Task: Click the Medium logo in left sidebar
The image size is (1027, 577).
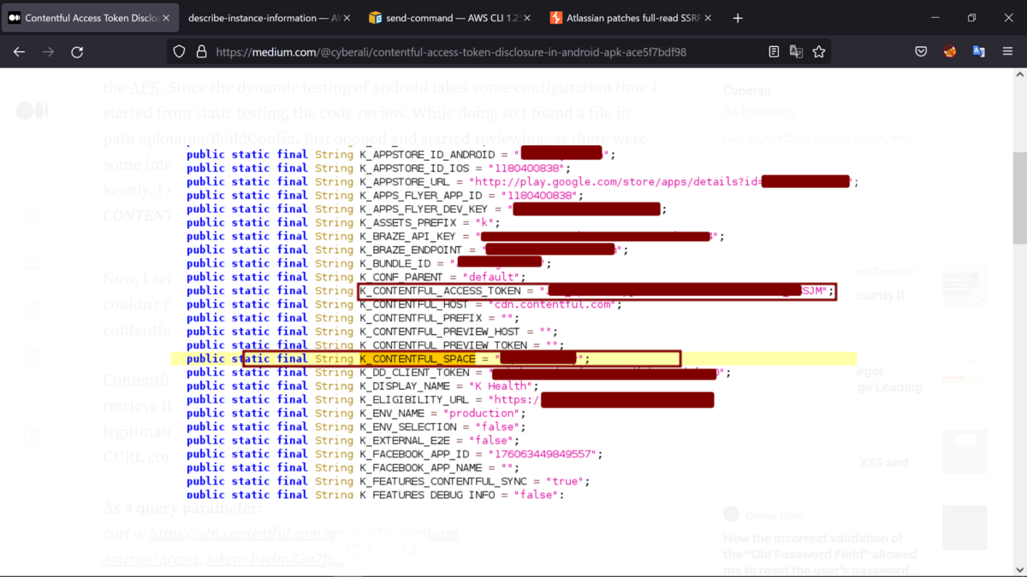Action: pos(32,111)
